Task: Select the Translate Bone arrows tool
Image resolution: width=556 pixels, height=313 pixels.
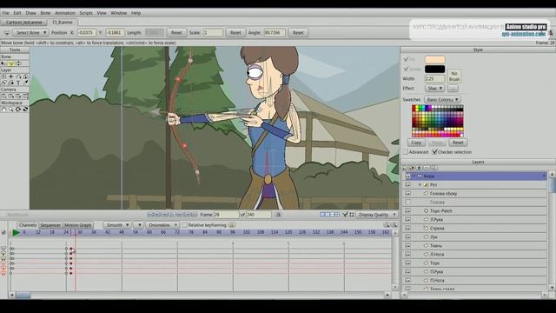Action: [18, 63]
